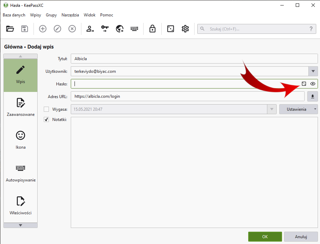Click the KeePassXC logo in the title bar

[x=6, y=5]
